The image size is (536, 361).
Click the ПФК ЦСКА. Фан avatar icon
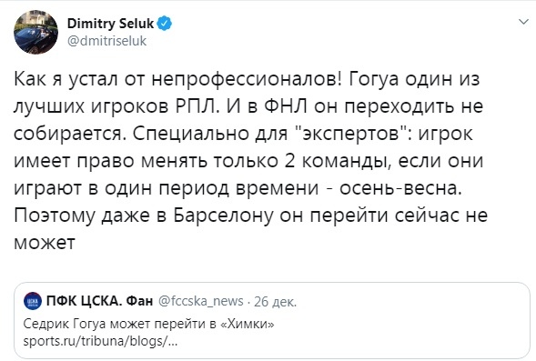point(33,301)
